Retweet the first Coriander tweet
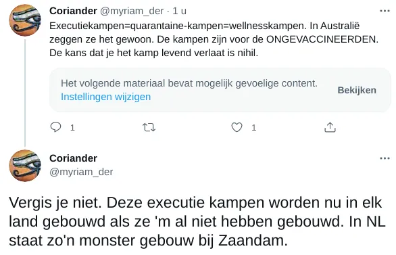The width and height of the screenshot is (396, 255). 149,127
